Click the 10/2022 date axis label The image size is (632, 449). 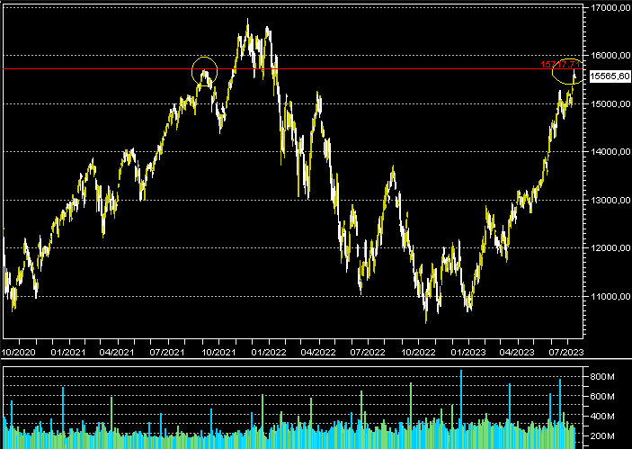(418, 352)
